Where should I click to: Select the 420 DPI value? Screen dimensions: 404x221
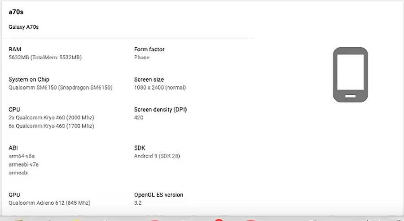[x=139, y=118]
